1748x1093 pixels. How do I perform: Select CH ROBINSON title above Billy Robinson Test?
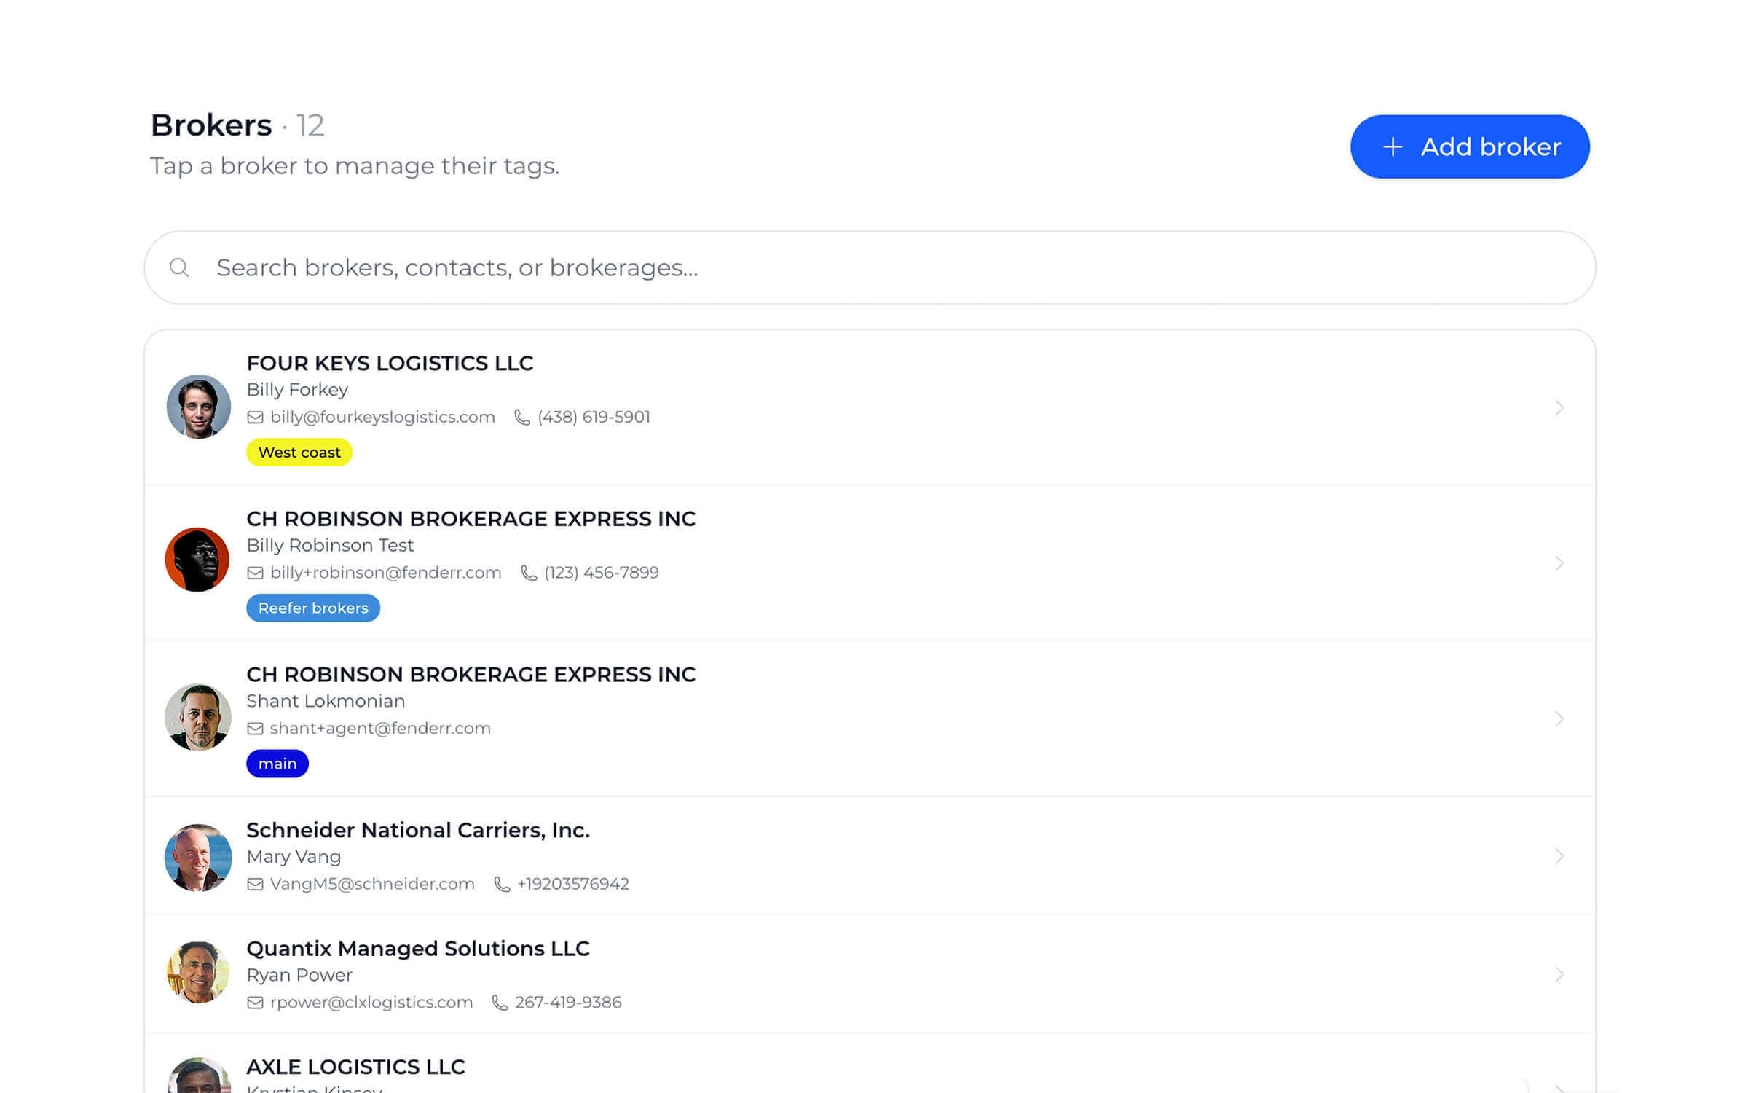[471, 519]
